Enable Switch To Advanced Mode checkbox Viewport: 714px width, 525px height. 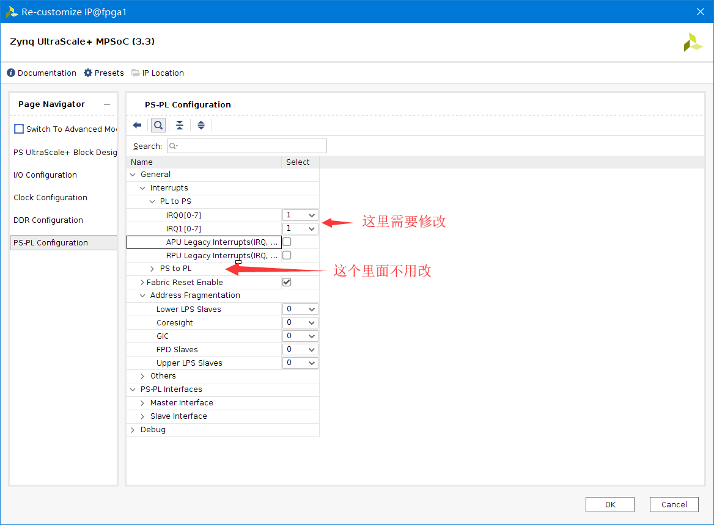click(19, 129)
